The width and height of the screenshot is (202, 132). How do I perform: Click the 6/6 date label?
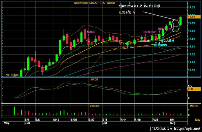pos(38,120)
